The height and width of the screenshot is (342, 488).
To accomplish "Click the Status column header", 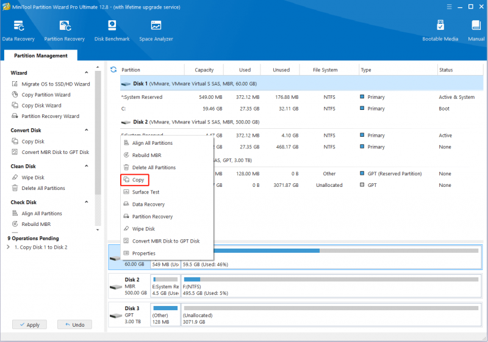I will (460, 70).
